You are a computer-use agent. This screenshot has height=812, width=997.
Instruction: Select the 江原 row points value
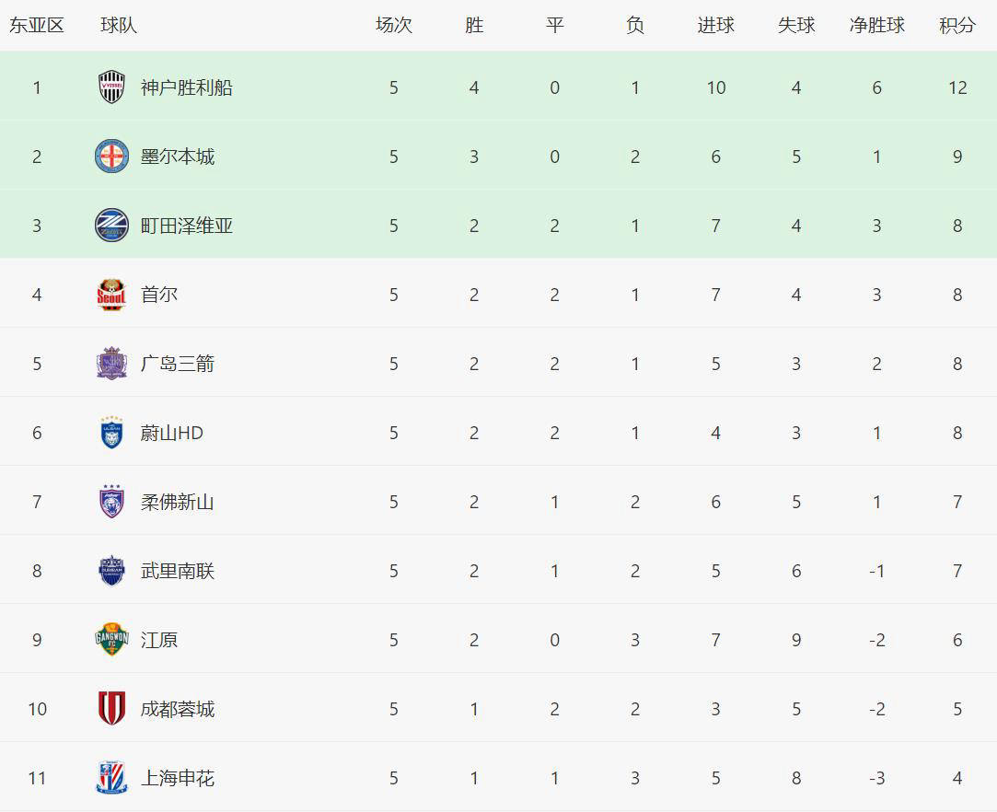click(x=957, y=640)
